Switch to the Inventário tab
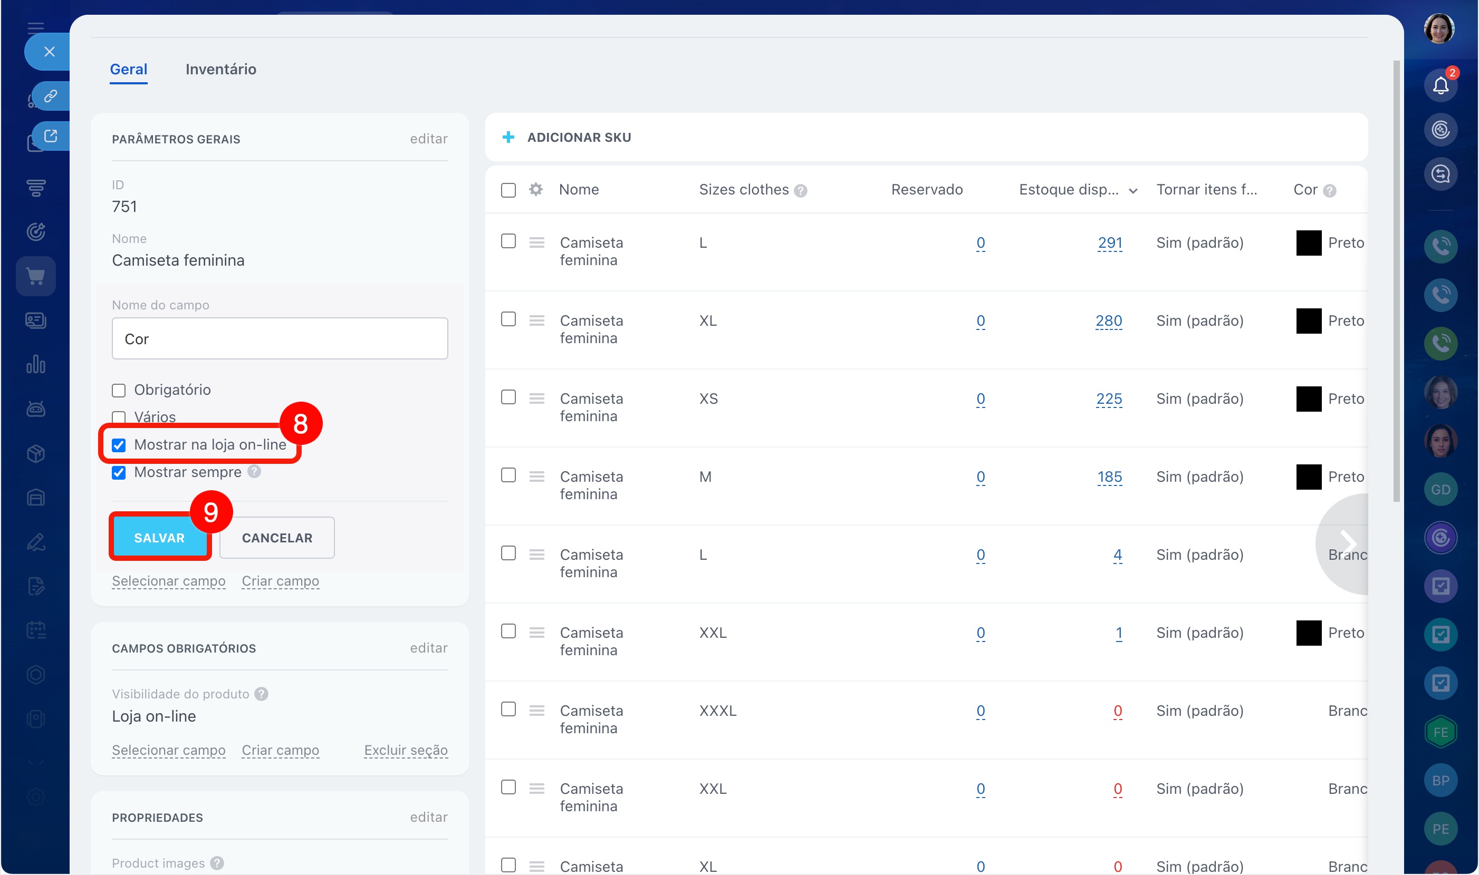 (220, 69)
